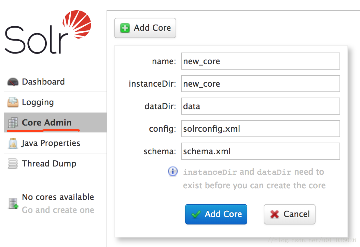Focus the config input with solrconfig.xml
Image resolution: width=360 pixels, height=247 pixels.
click(260, 128)
